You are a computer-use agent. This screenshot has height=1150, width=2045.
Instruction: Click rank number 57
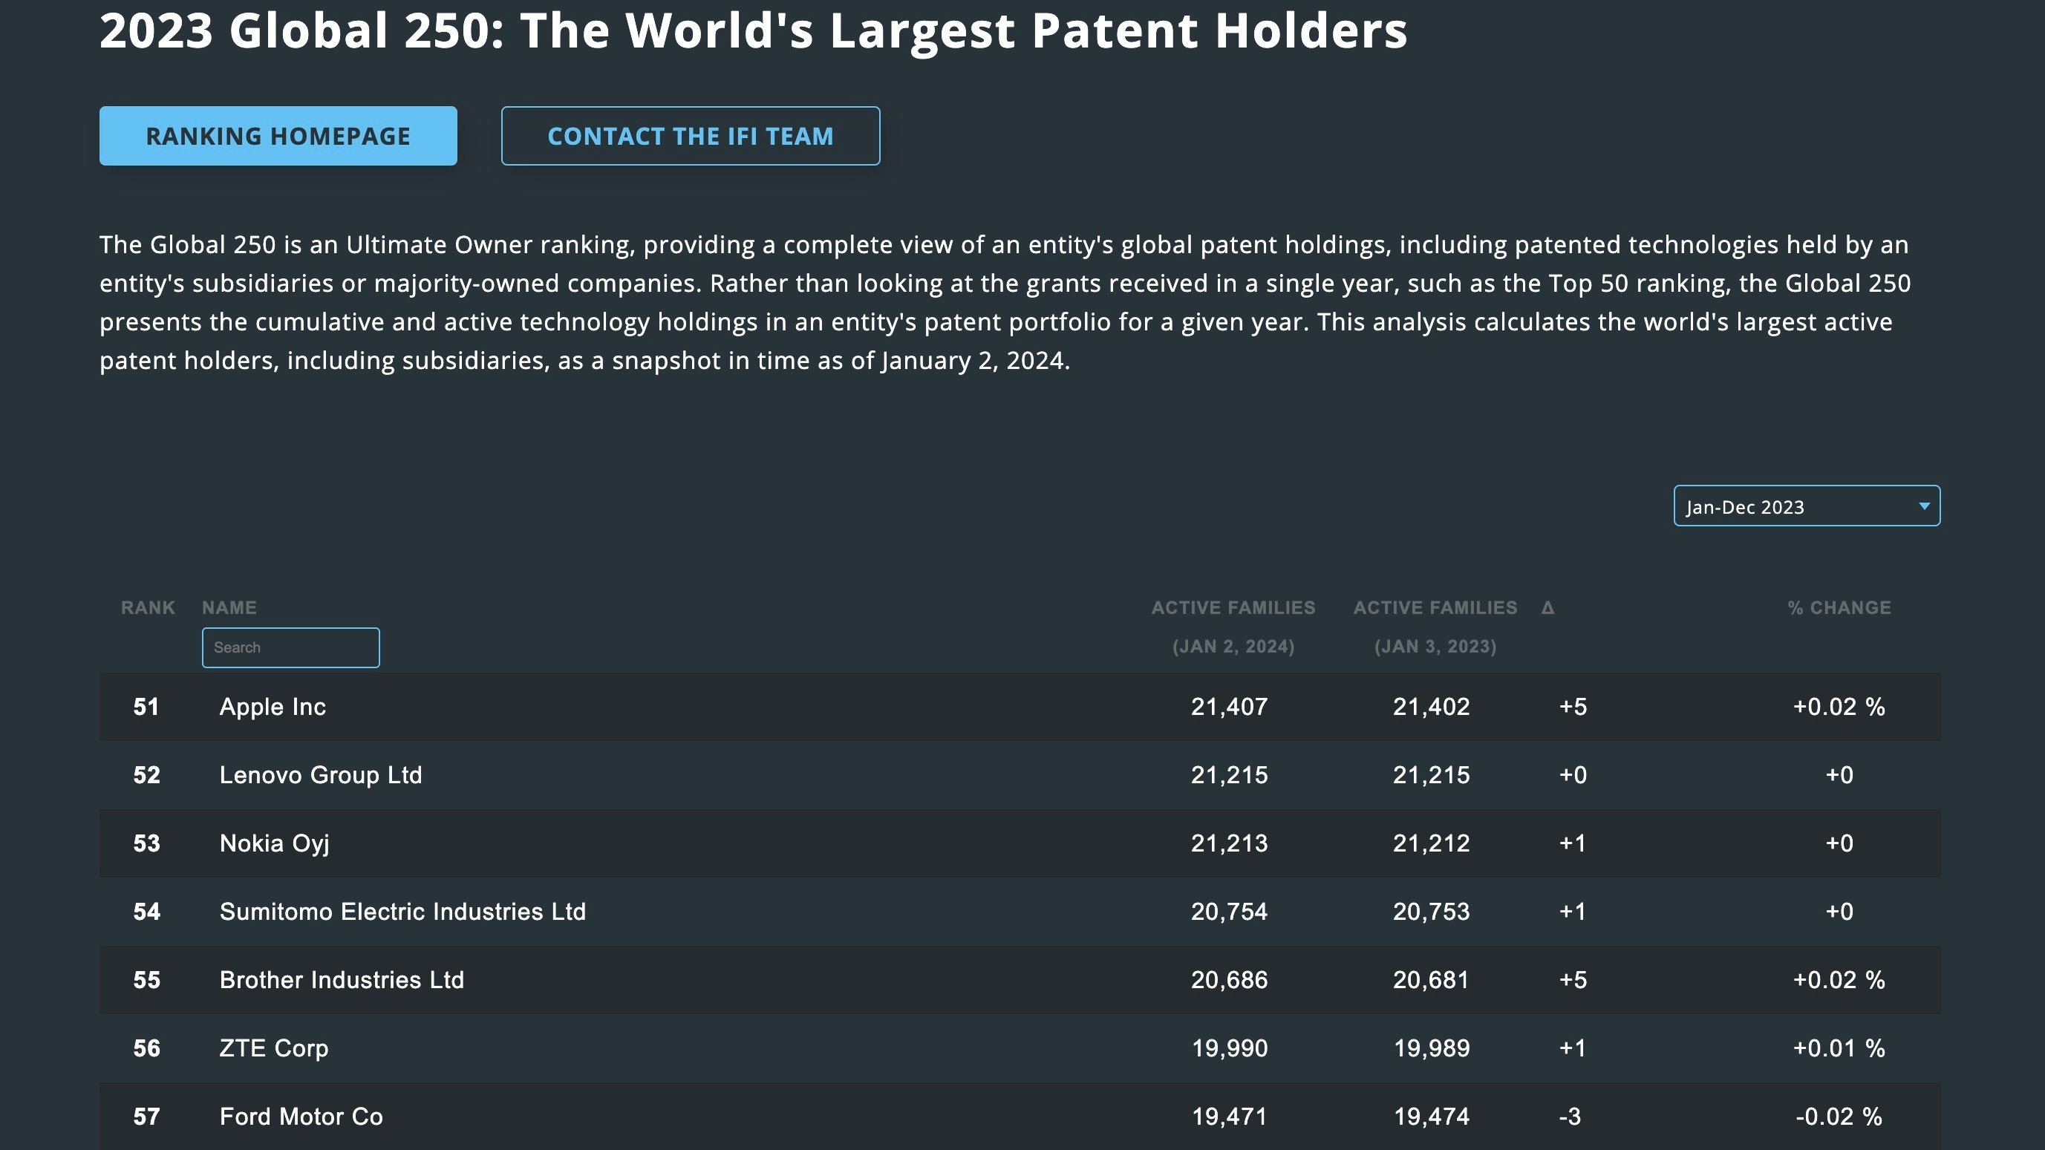[x=146, y=1117]
